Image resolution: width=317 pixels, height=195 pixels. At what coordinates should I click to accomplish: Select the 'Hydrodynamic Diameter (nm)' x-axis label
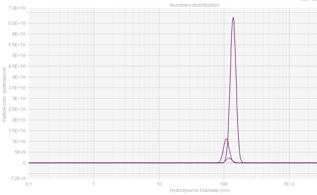(200, 190)
